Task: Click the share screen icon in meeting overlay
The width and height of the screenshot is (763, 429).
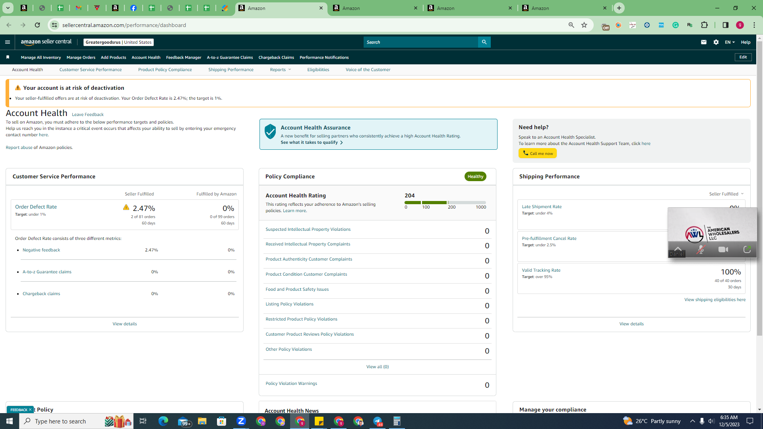Action: click(x=747, y=249)
